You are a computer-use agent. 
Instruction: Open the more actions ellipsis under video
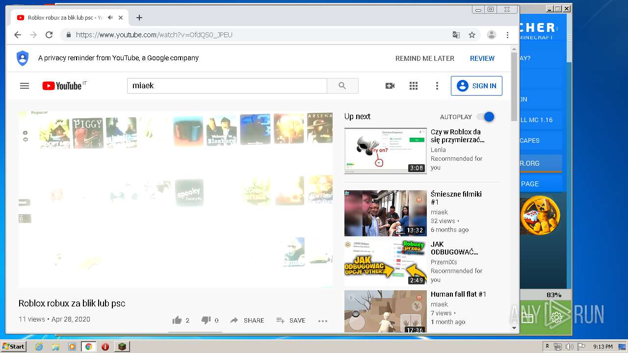coord(322,321)
